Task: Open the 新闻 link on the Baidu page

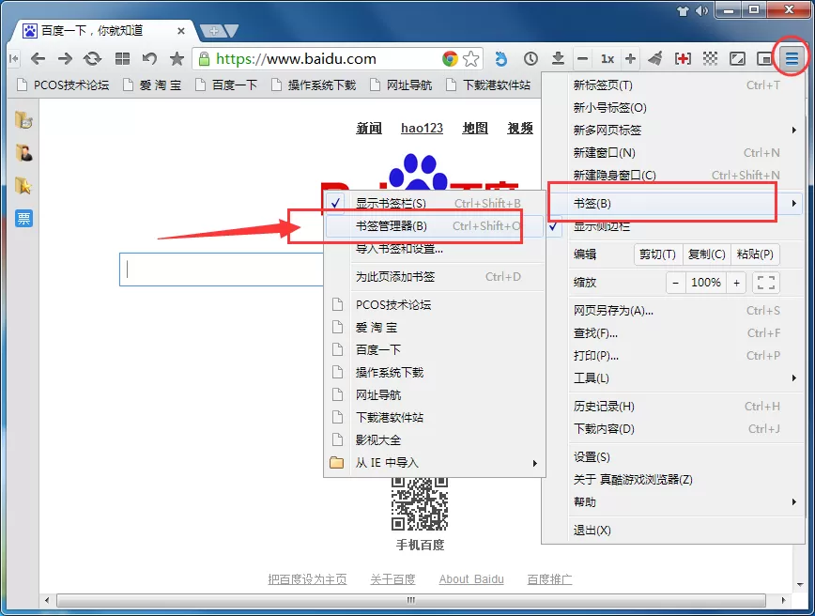Action: (x=369, y=128)
